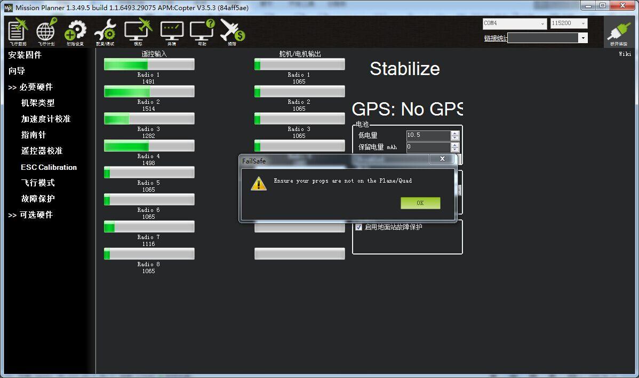Viewport: 639px width, 378px height.
Task: Click the 捐赠 donate plane icon
Action: pos(232,32)
